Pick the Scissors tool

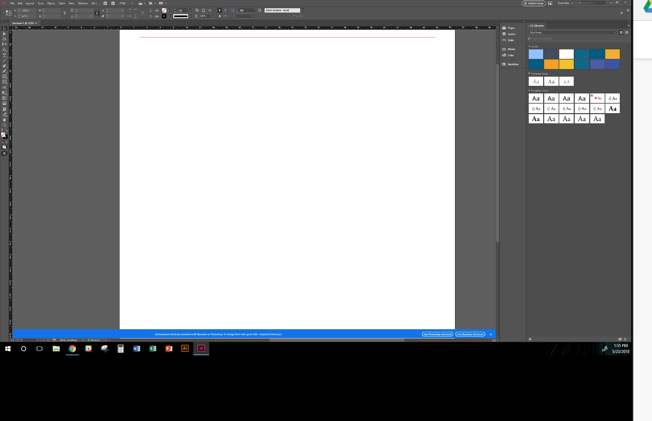pos(4,87)
